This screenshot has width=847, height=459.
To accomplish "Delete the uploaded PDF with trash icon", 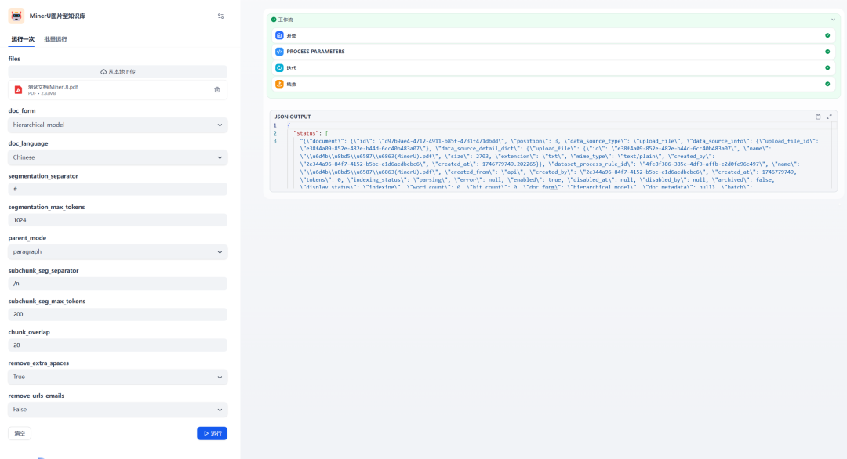I will coord(217,90).
